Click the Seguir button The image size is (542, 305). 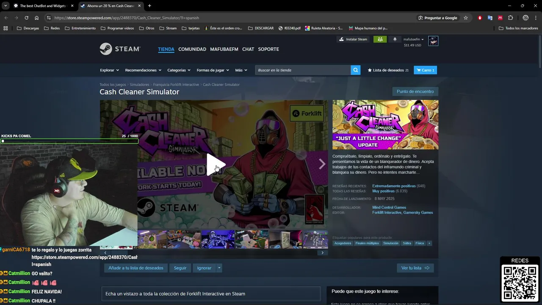180,268
